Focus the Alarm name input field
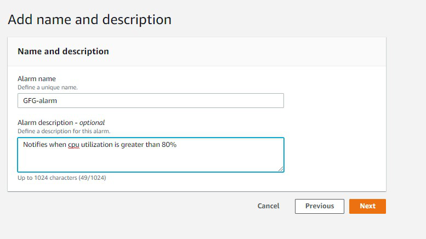Viewport: 426px width, 239px height. [150, 101]
